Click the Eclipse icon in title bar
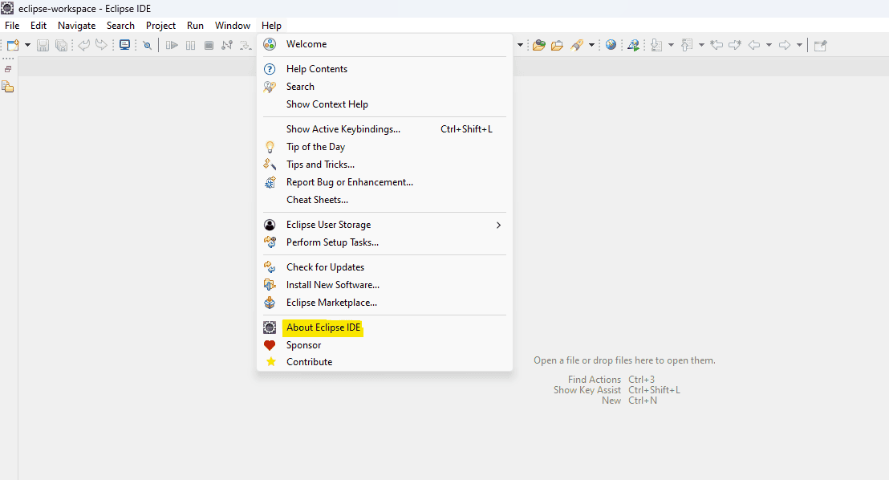The image size is (889, 480). click(x=6, y=8)
